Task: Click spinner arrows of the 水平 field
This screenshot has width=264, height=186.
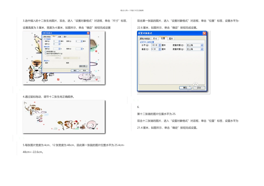Action: (x=160, y=45)
